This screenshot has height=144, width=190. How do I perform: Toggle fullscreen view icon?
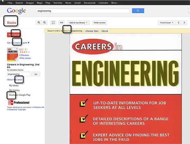tap(53, 23)
